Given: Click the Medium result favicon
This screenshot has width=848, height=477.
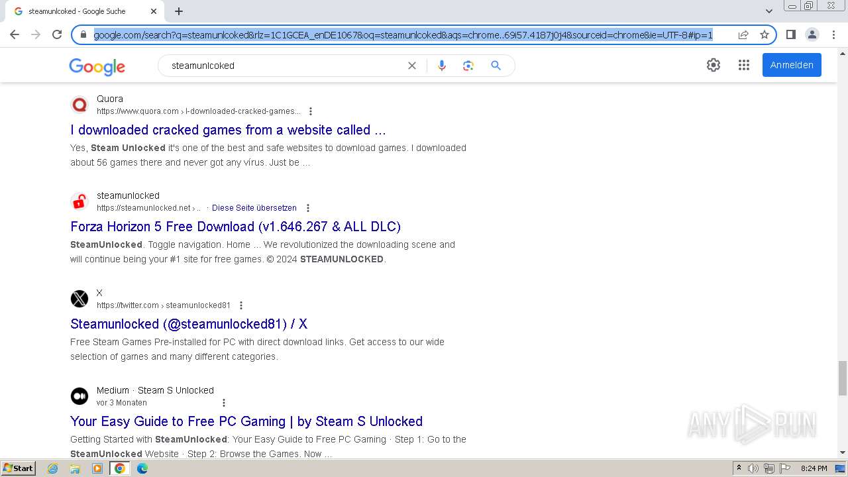Looking at the screenshot, I should [x=79, y=396].
